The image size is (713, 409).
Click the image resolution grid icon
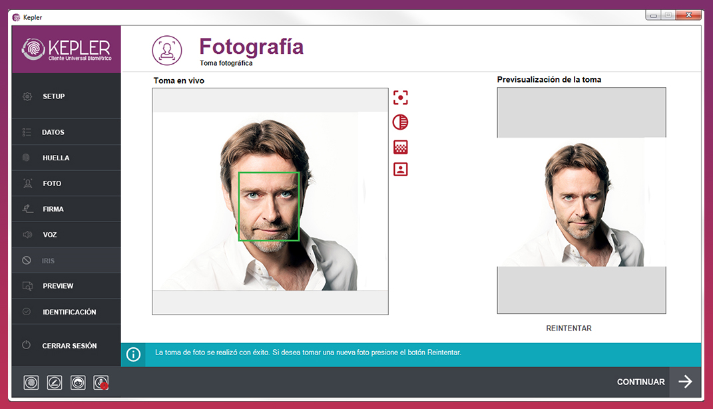(x=400, y=146)
